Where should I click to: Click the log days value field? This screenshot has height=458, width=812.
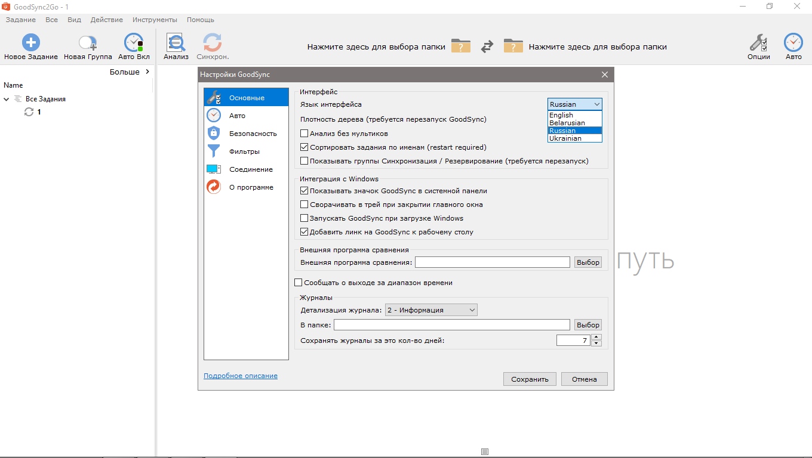tap(573, 341)
